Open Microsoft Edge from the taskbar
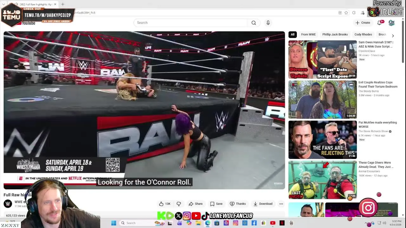406x228 pixels. [x=207, y=223]
